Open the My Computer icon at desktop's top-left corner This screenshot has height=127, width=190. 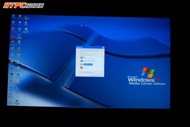tap(13, 16)
